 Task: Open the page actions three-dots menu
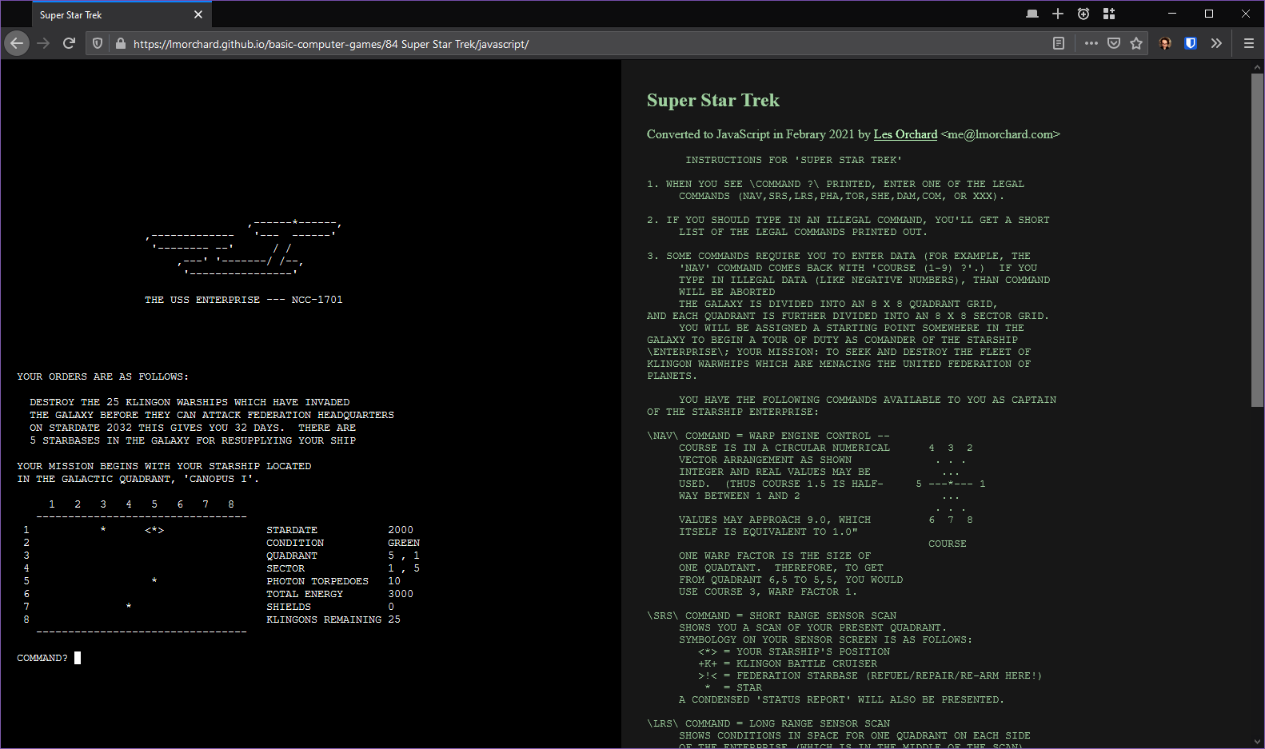point(1091,43)
